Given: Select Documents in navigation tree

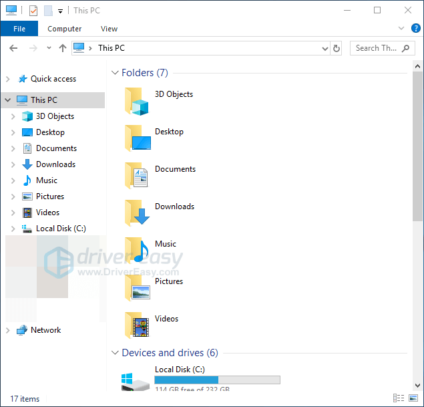Looking at the screenshot, I should tap(56, 148).
